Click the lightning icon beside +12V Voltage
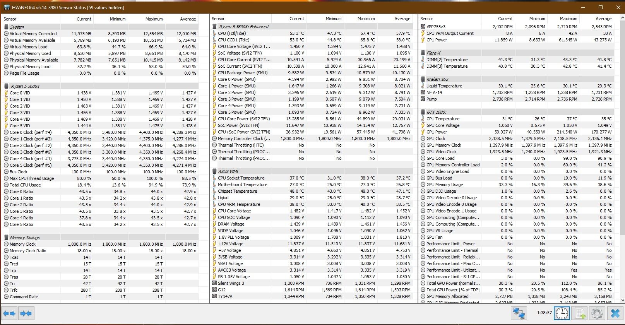The width and height of the screenshot is (625, 325). [x=214, y=244]
